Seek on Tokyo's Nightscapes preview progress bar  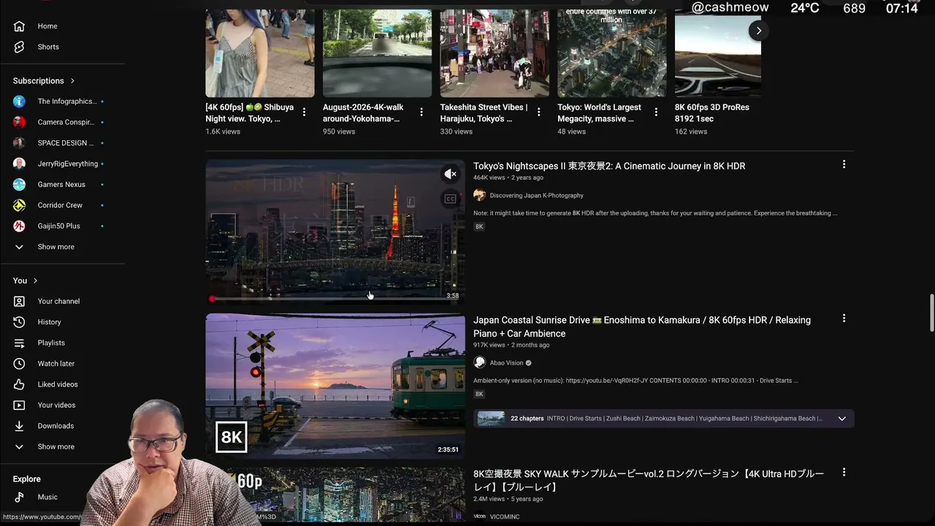[335, 298]
